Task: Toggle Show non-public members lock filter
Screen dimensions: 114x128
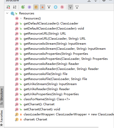Action: click(43, 7)
